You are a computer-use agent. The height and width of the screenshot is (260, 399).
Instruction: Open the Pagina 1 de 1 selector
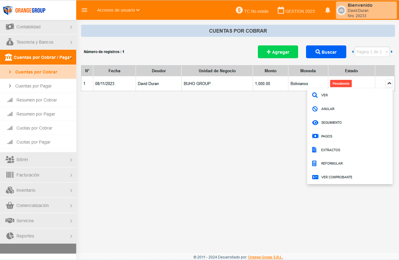pos(372,52)
